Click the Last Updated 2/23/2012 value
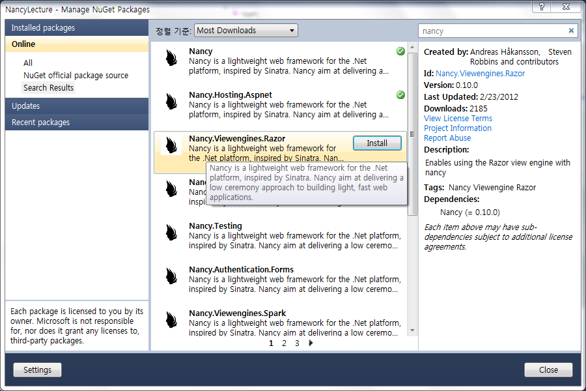 point(499,97)
